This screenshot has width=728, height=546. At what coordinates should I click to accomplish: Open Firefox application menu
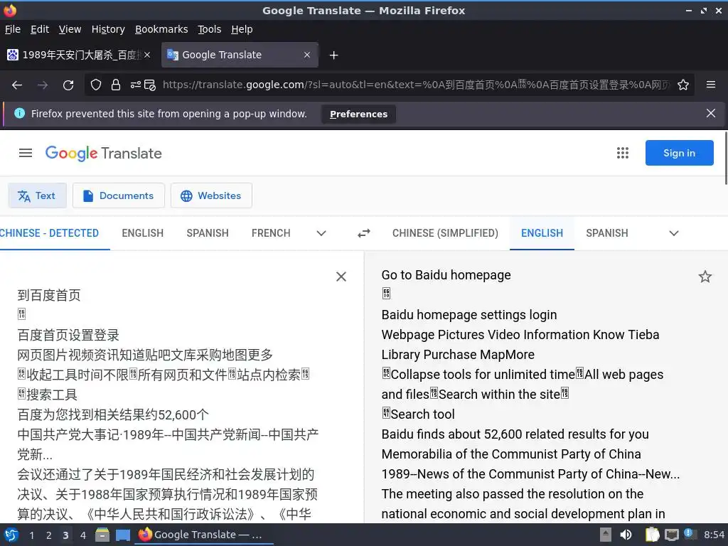711,85
